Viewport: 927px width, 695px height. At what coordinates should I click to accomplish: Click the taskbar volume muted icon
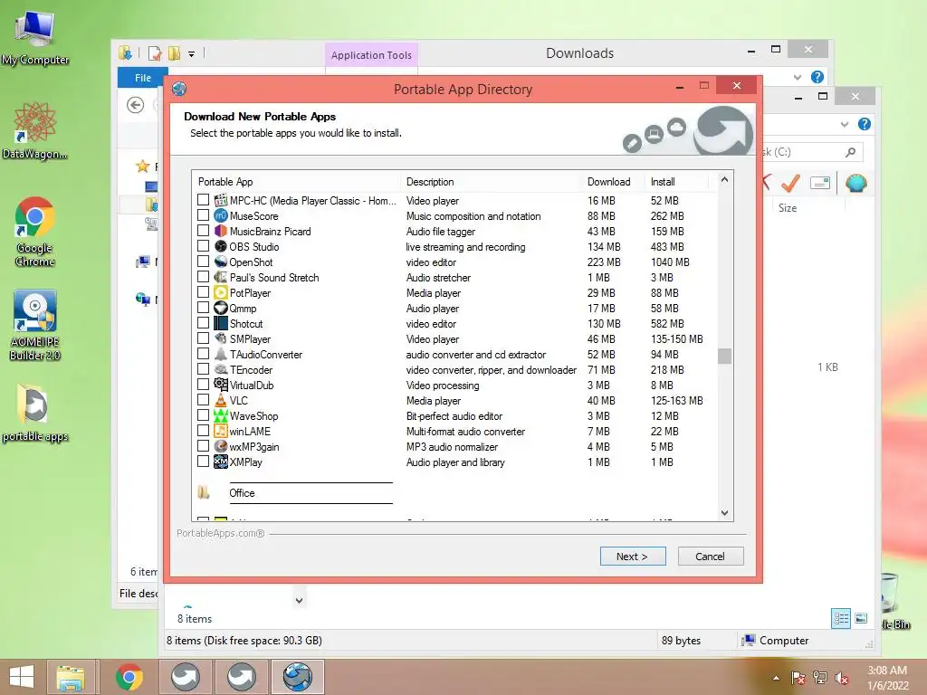click(x=842, y=678)
